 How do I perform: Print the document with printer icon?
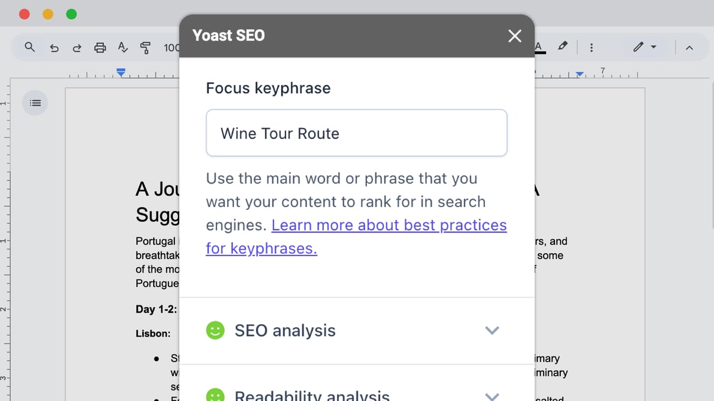100,48
